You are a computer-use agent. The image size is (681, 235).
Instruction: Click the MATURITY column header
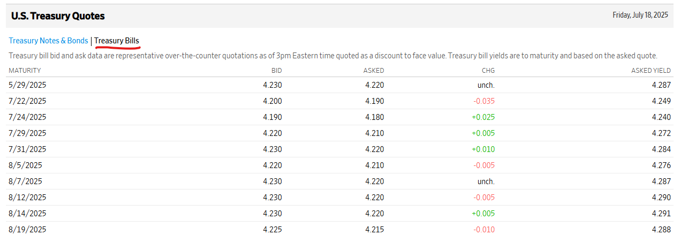(x=25, y=70)
